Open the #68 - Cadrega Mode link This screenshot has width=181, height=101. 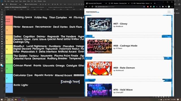pos(125,46)
